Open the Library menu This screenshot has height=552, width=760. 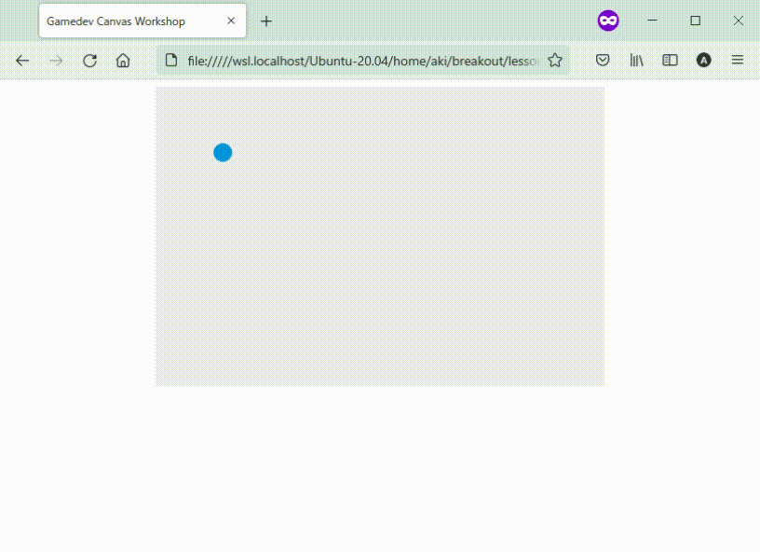click(636, 61)
